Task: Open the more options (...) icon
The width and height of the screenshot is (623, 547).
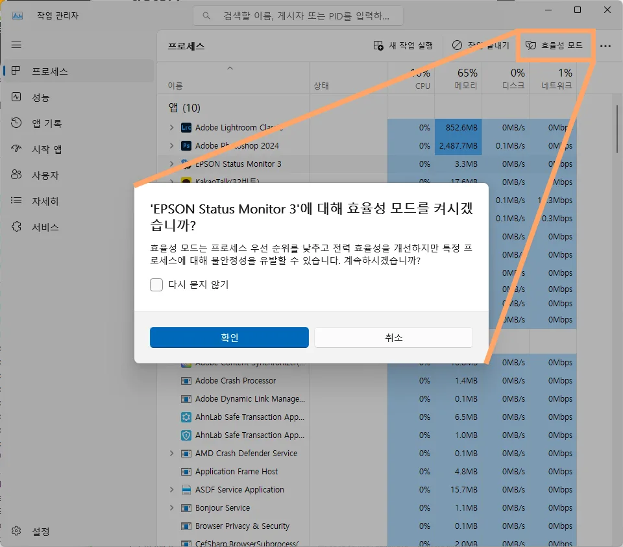Action: coord(605,45)
